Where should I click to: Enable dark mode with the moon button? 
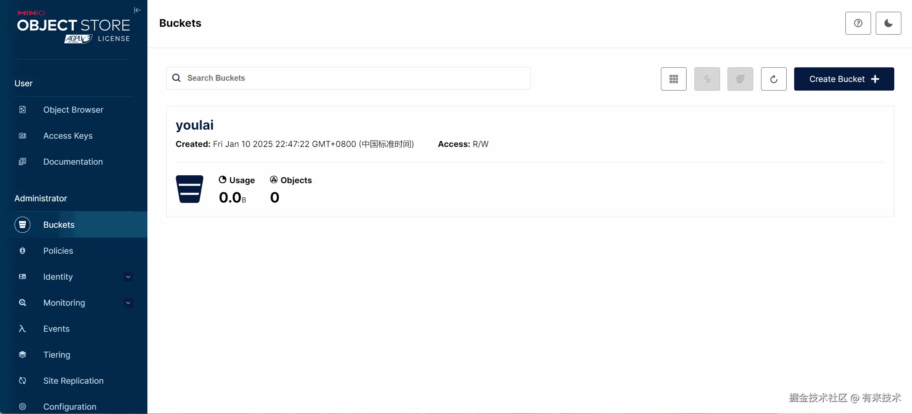[x=888, y=23]
